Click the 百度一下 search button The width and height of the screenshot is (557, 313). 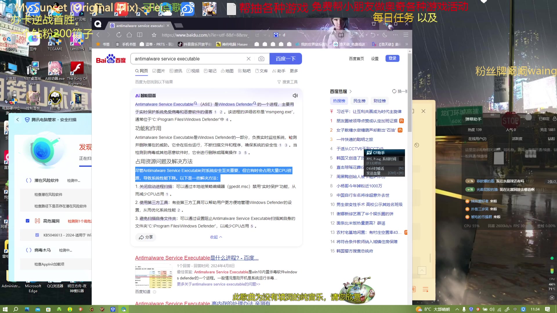(285, 59)
